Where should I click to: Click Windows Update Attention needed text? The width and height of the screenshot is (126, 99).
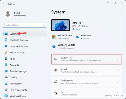pyautogui.click(x=67, y=48)
